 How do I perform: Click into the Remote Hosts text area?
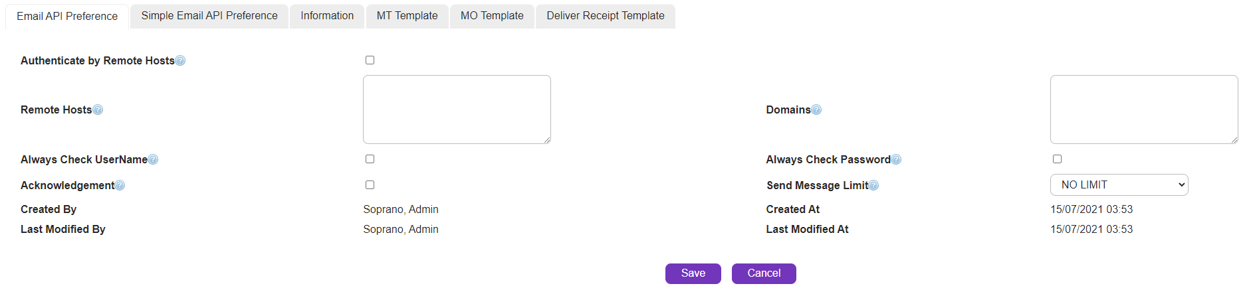(457, 110)
